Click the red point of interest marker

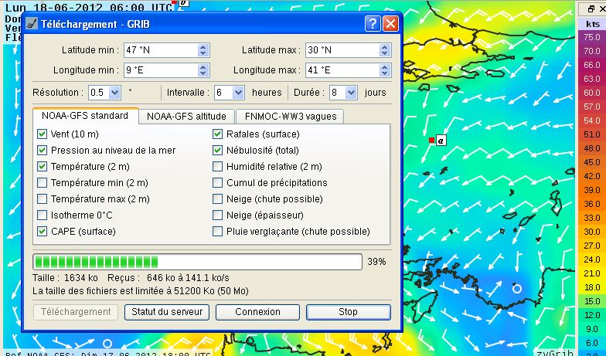[431, 140]
